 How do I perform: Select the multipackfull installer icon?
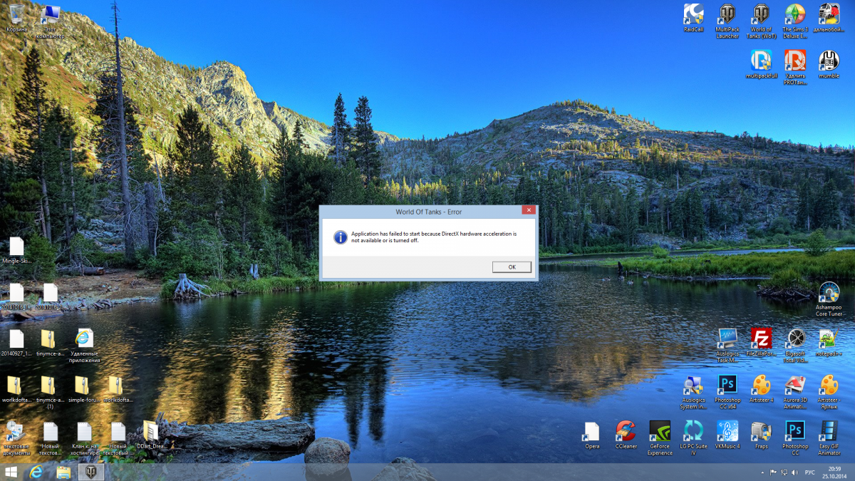pyautogui.click(x=761, y=65)
